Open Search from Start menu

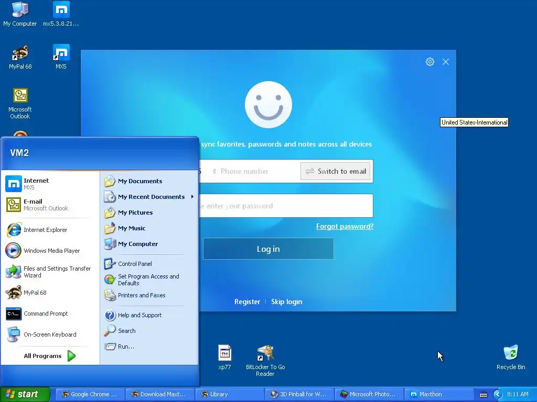148,331
